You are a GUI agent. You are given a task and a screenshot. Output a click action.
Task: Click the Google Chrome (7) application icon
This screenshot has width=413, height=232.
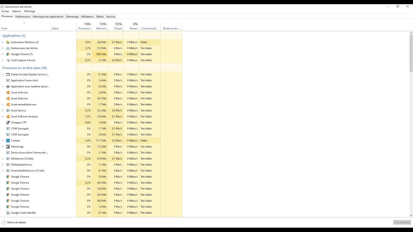8,54
